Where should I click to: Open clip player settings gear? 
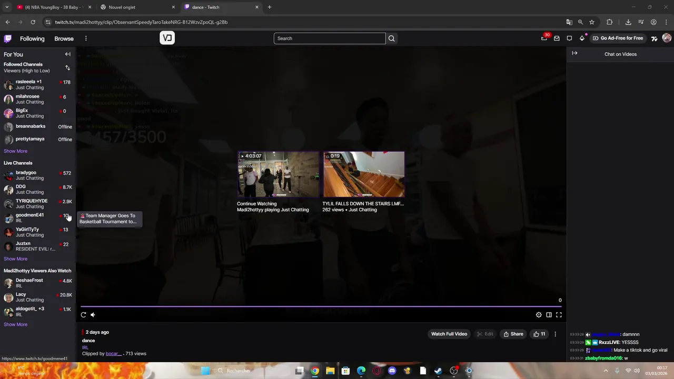(x=539, y=315)
